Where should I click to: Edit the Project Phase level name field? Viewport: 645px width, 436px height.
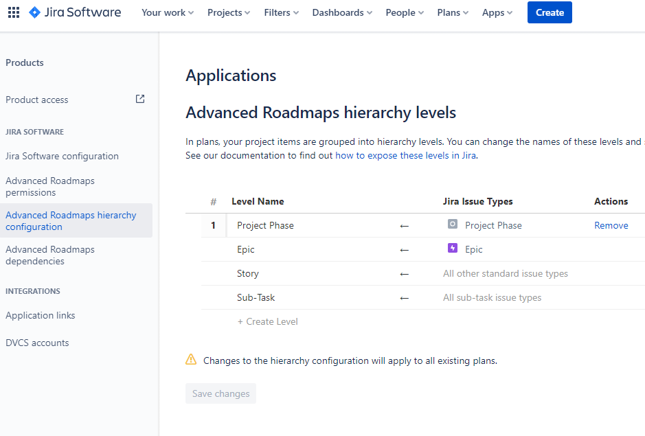265,225
